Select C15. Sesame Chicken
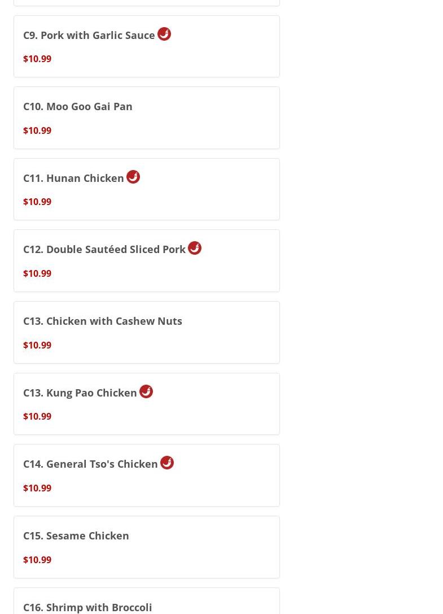The width and height of the screenshot is (443, 614). 76,535
